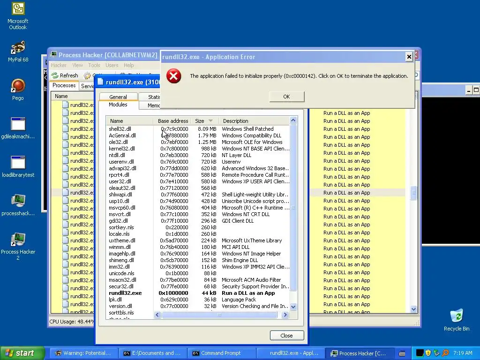Screen dimensions: 480x360
Task: Select the Modules tab
Action: [x=118, y=105]
